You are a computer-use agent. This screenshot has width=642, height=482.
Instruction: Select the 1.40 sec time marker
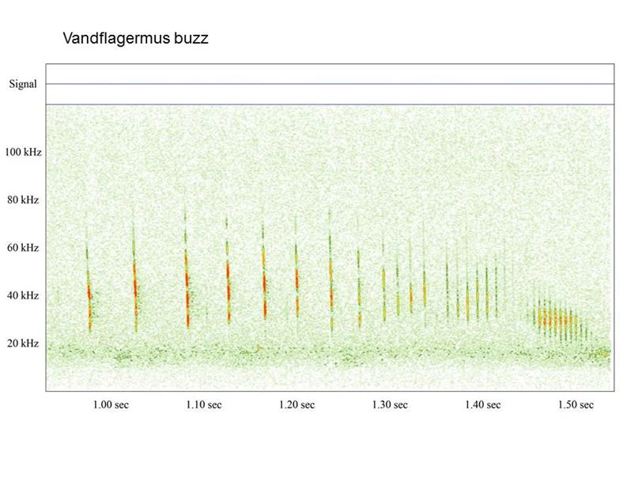pos(483,405)
